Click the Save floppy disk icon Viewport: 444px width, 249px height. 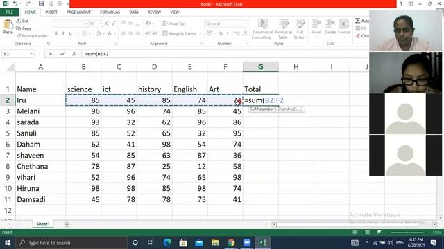click(x=41, y=3)
